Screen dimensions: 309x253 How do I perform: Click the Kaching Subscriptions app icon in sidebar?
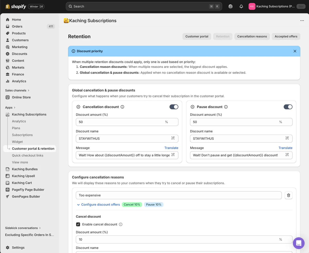click(x=8, y=114)
